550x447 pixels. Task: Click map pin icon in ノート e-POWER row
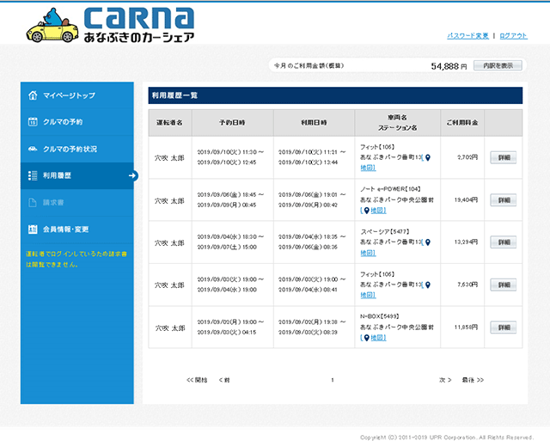click(x=364, y=211)
